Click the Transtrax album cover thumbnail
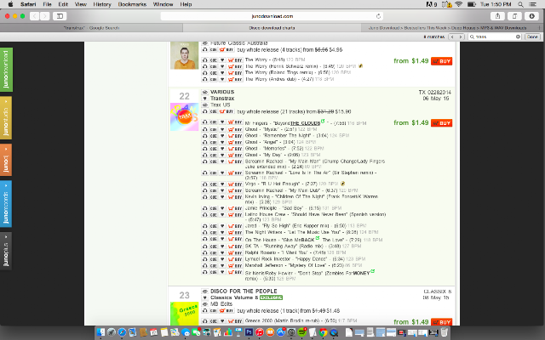The image size is (545, 340). pos(184,117)
